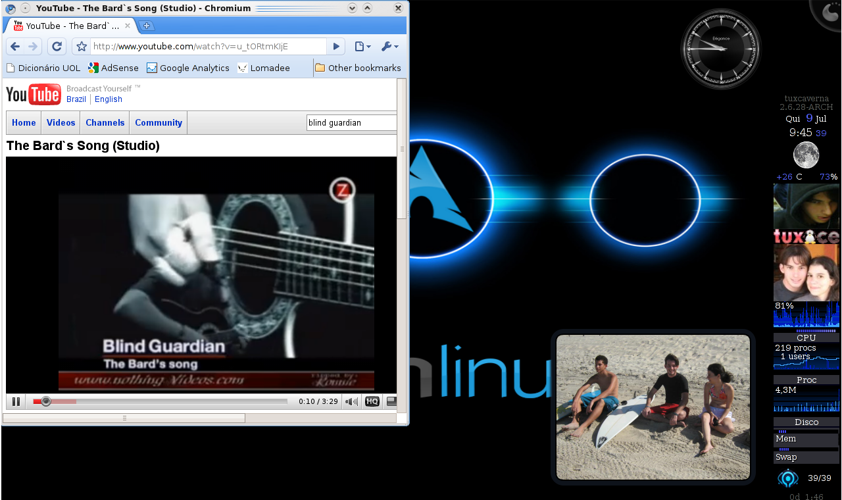842x500 pixels.
Task: Open the AdSense bookmark
Action: (x=113, y=68)
